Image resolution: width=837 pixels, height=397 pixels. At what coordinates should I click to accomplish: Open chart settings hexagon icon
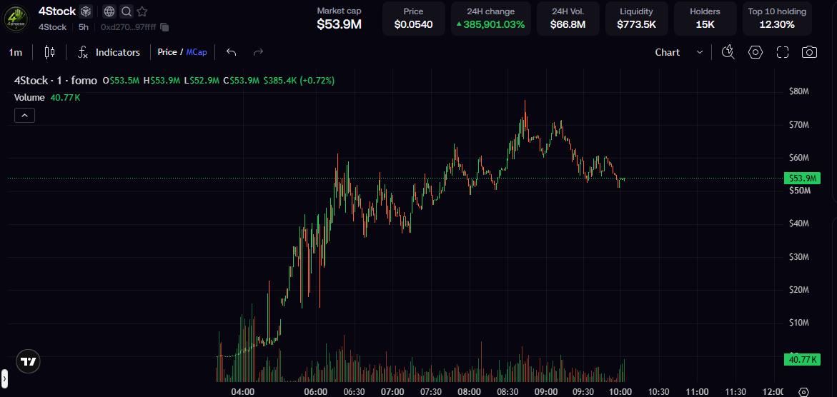756,52
